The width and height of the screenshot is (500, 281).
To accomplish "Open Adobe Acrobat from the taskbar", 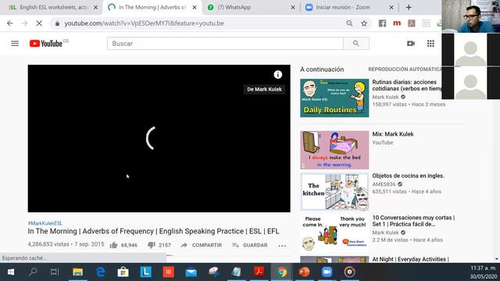I will click(259, 272).
